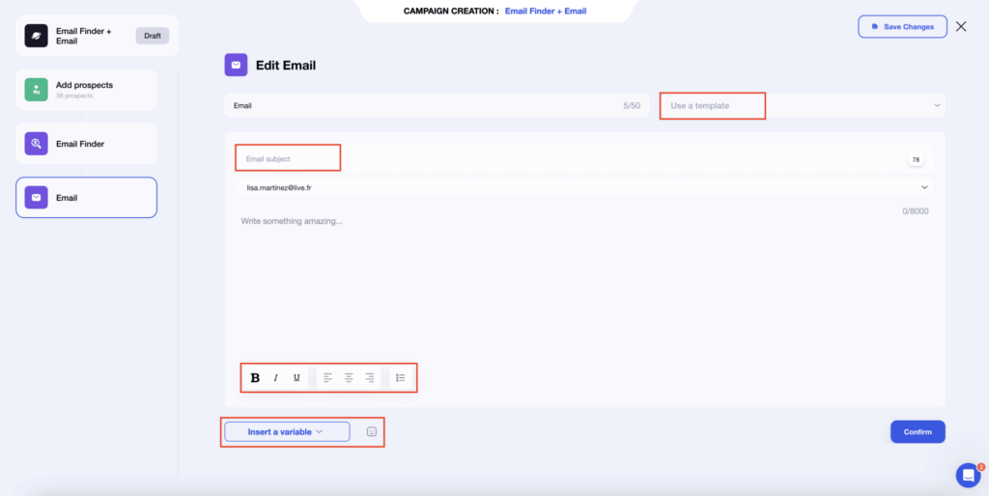Image resolution: width=989 pixels, height=496 pixels.
Task: Select the Email step in sidebar
Action: point(86,198)
